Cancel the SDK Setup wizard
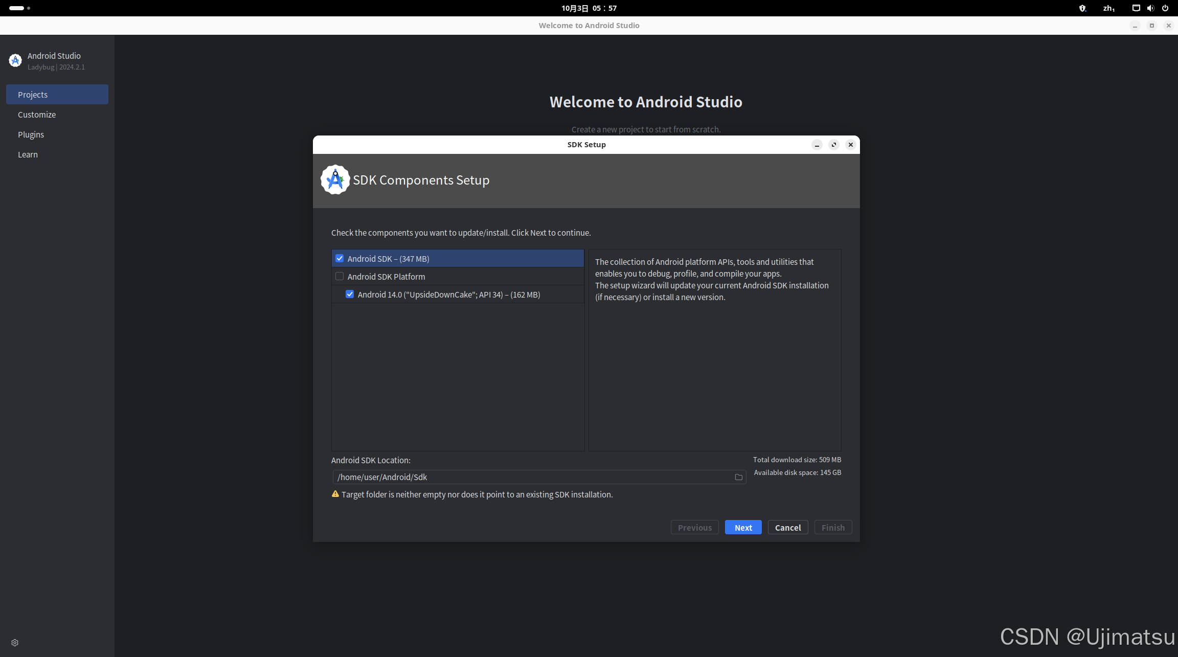 787,528
